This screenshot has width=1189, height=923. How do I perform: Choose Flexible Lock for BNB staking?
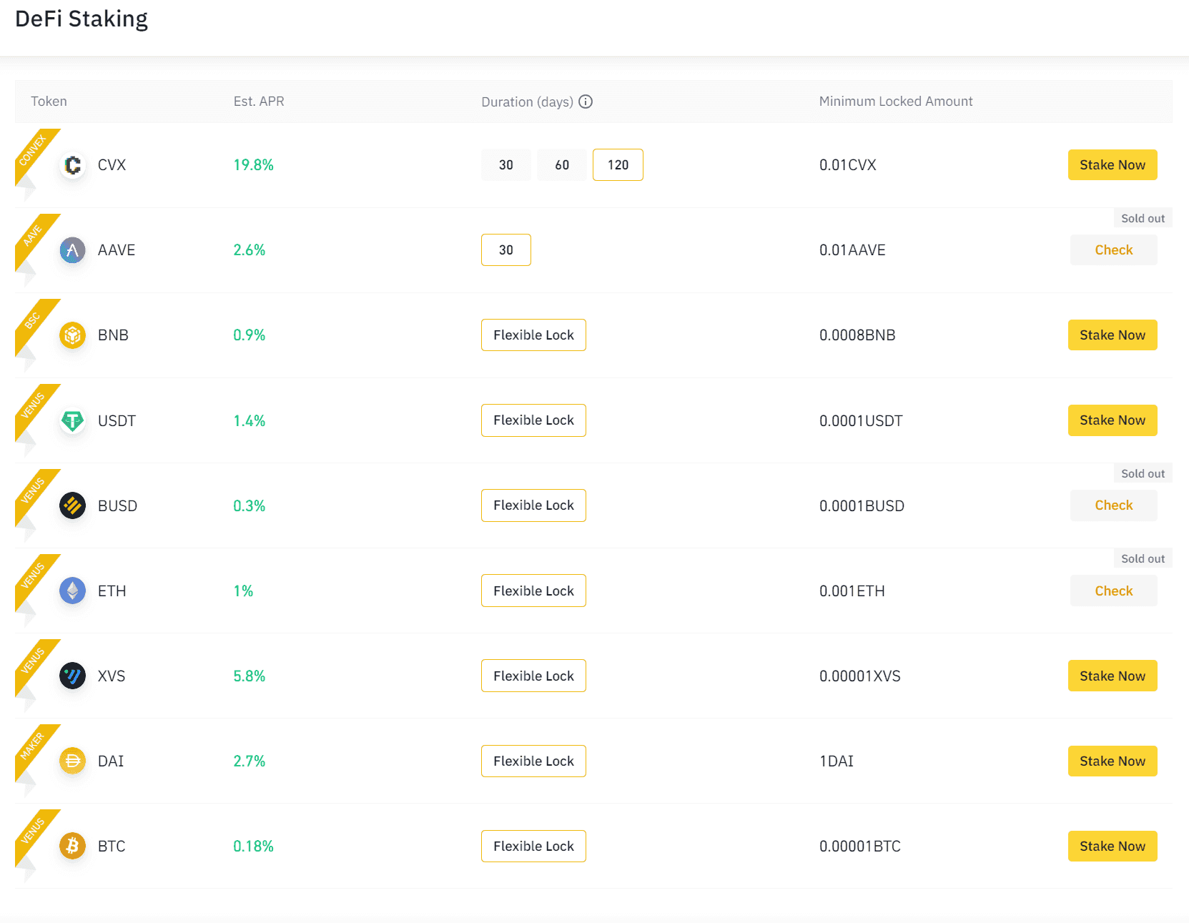pyautogui.click(x=533, y=335)
